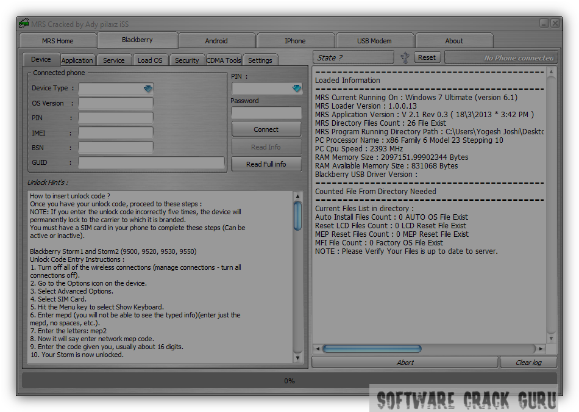Screen dimensions: 579x412
Task: Click the horizontal scrollbar thumb in log
Action: coord(372,349)
